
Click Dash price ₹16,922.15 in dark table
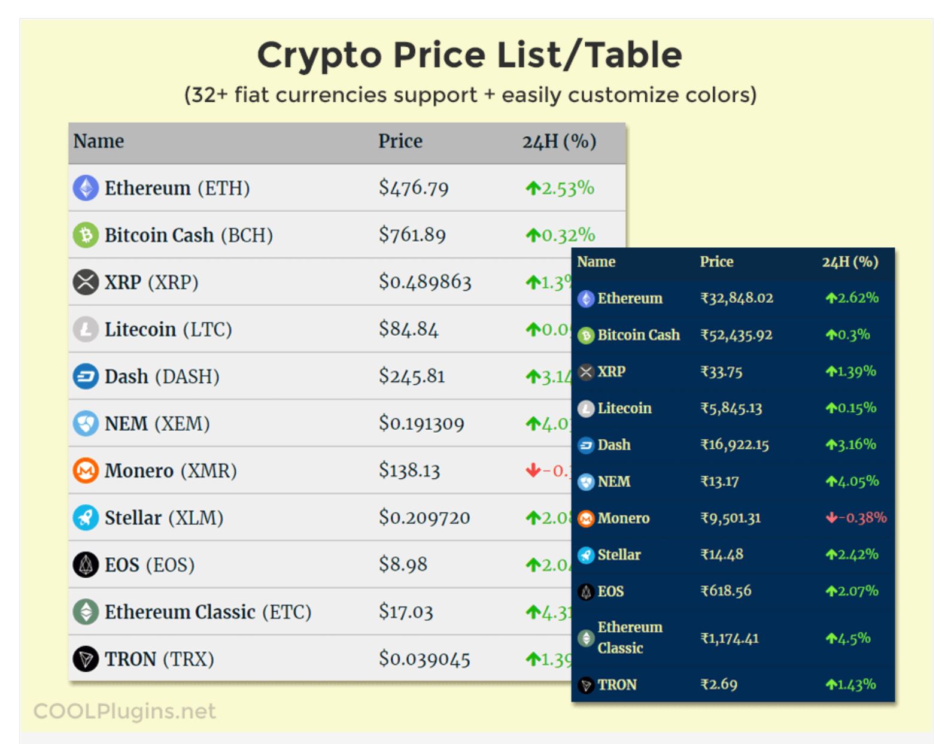coord(735,445)
